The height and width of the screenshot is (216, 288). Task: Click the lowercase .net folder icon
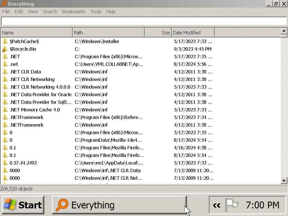pos(5,64)
